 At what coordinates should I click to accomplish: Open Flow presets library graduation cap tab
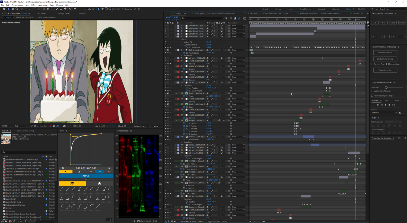(72, 184)
